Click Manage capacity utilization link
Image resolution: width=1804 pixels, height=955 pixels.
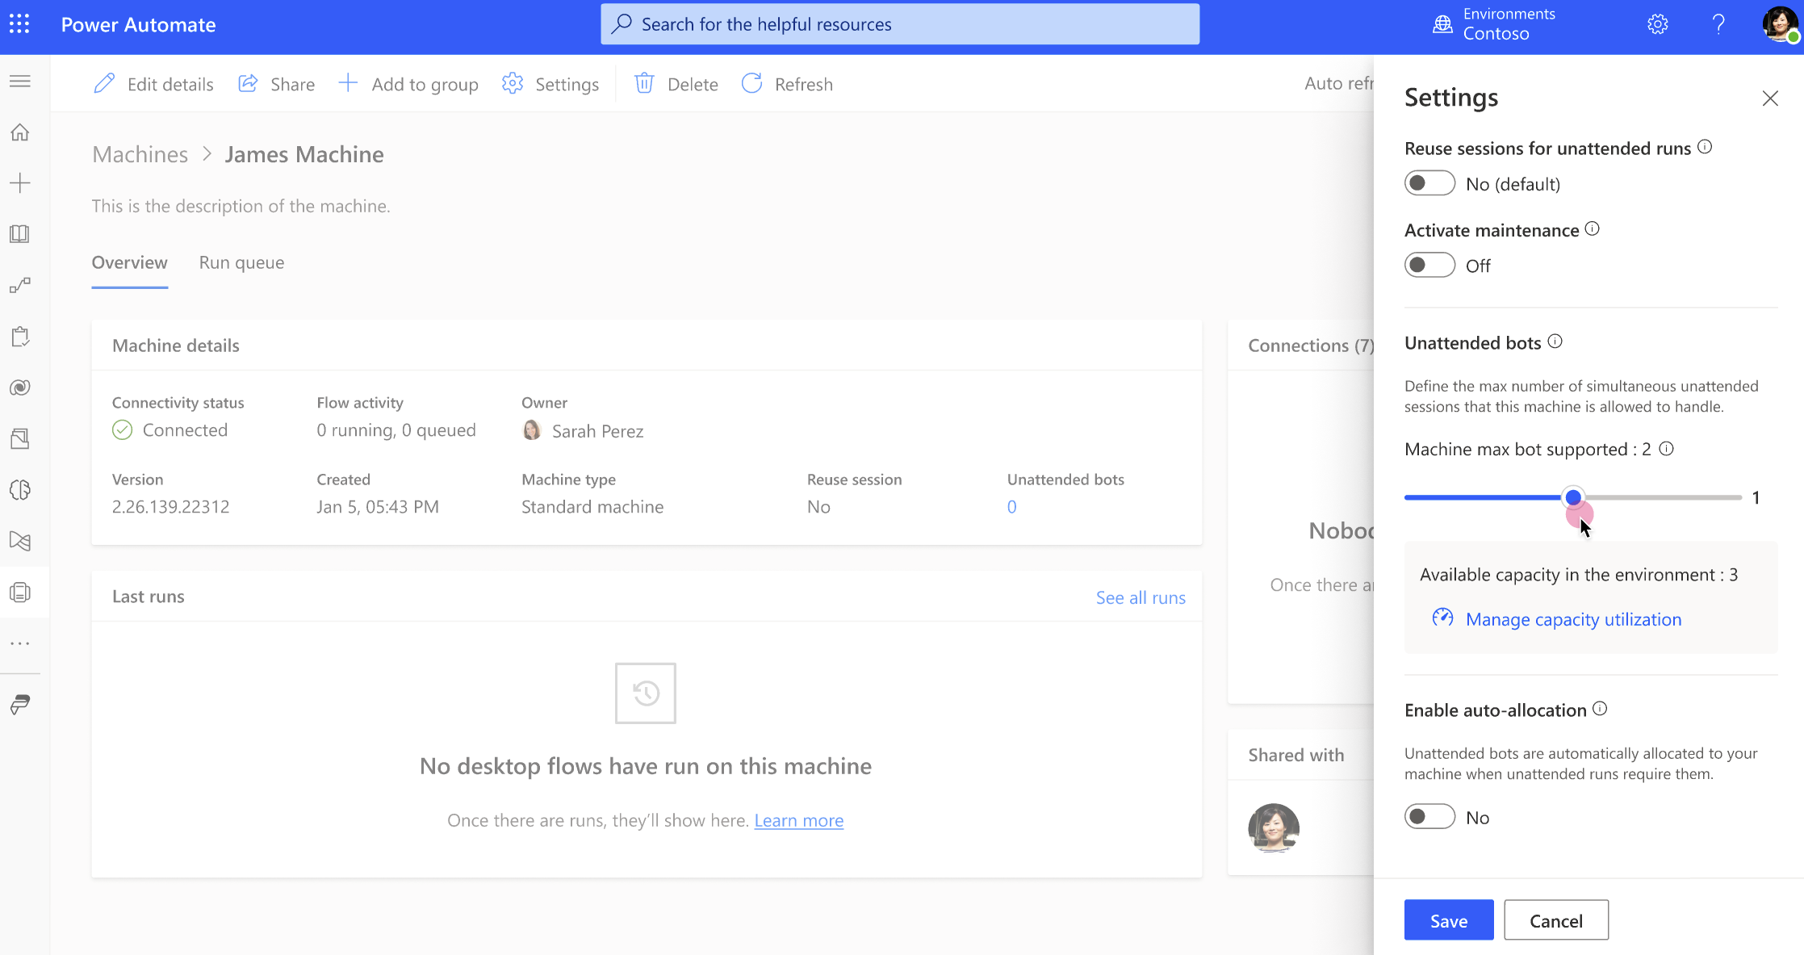pyautogui.click(x=1574, y=618)
